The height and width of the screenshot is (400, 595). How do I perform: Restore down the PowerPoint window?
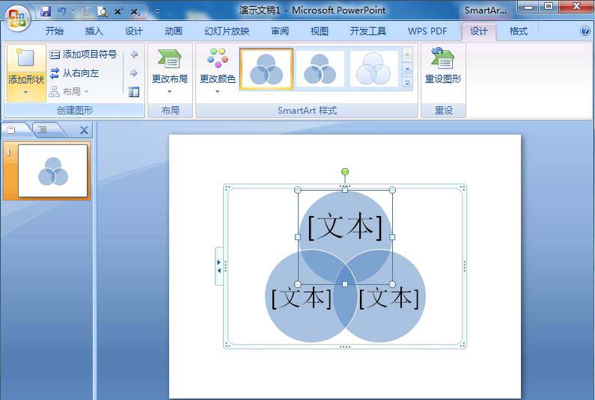pyautogui.click(x=549, y=7)
